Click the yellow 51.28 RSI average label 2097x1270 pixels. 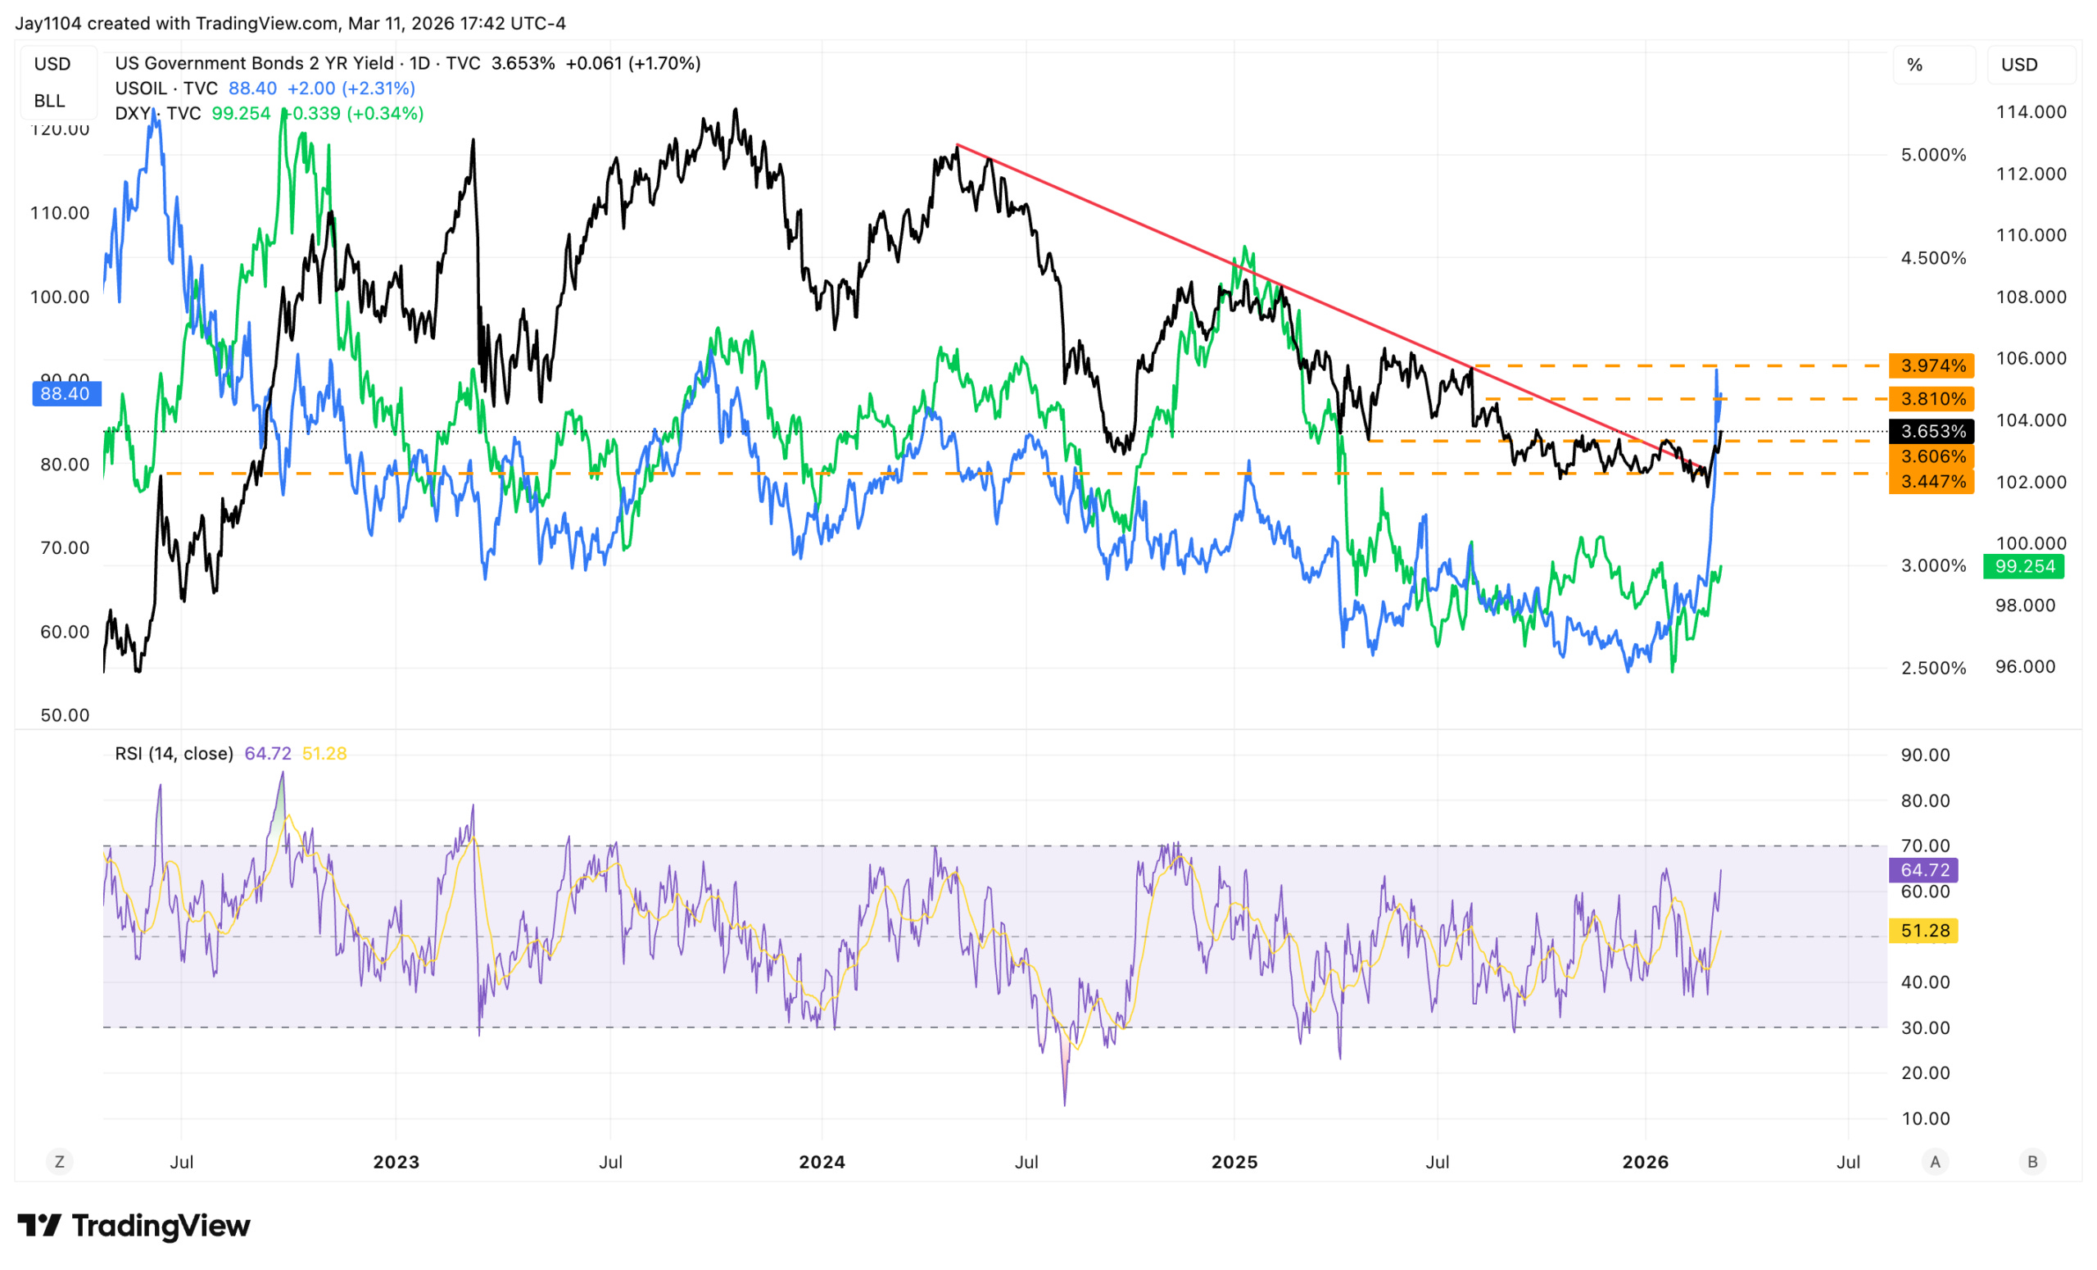(1924, 930)
